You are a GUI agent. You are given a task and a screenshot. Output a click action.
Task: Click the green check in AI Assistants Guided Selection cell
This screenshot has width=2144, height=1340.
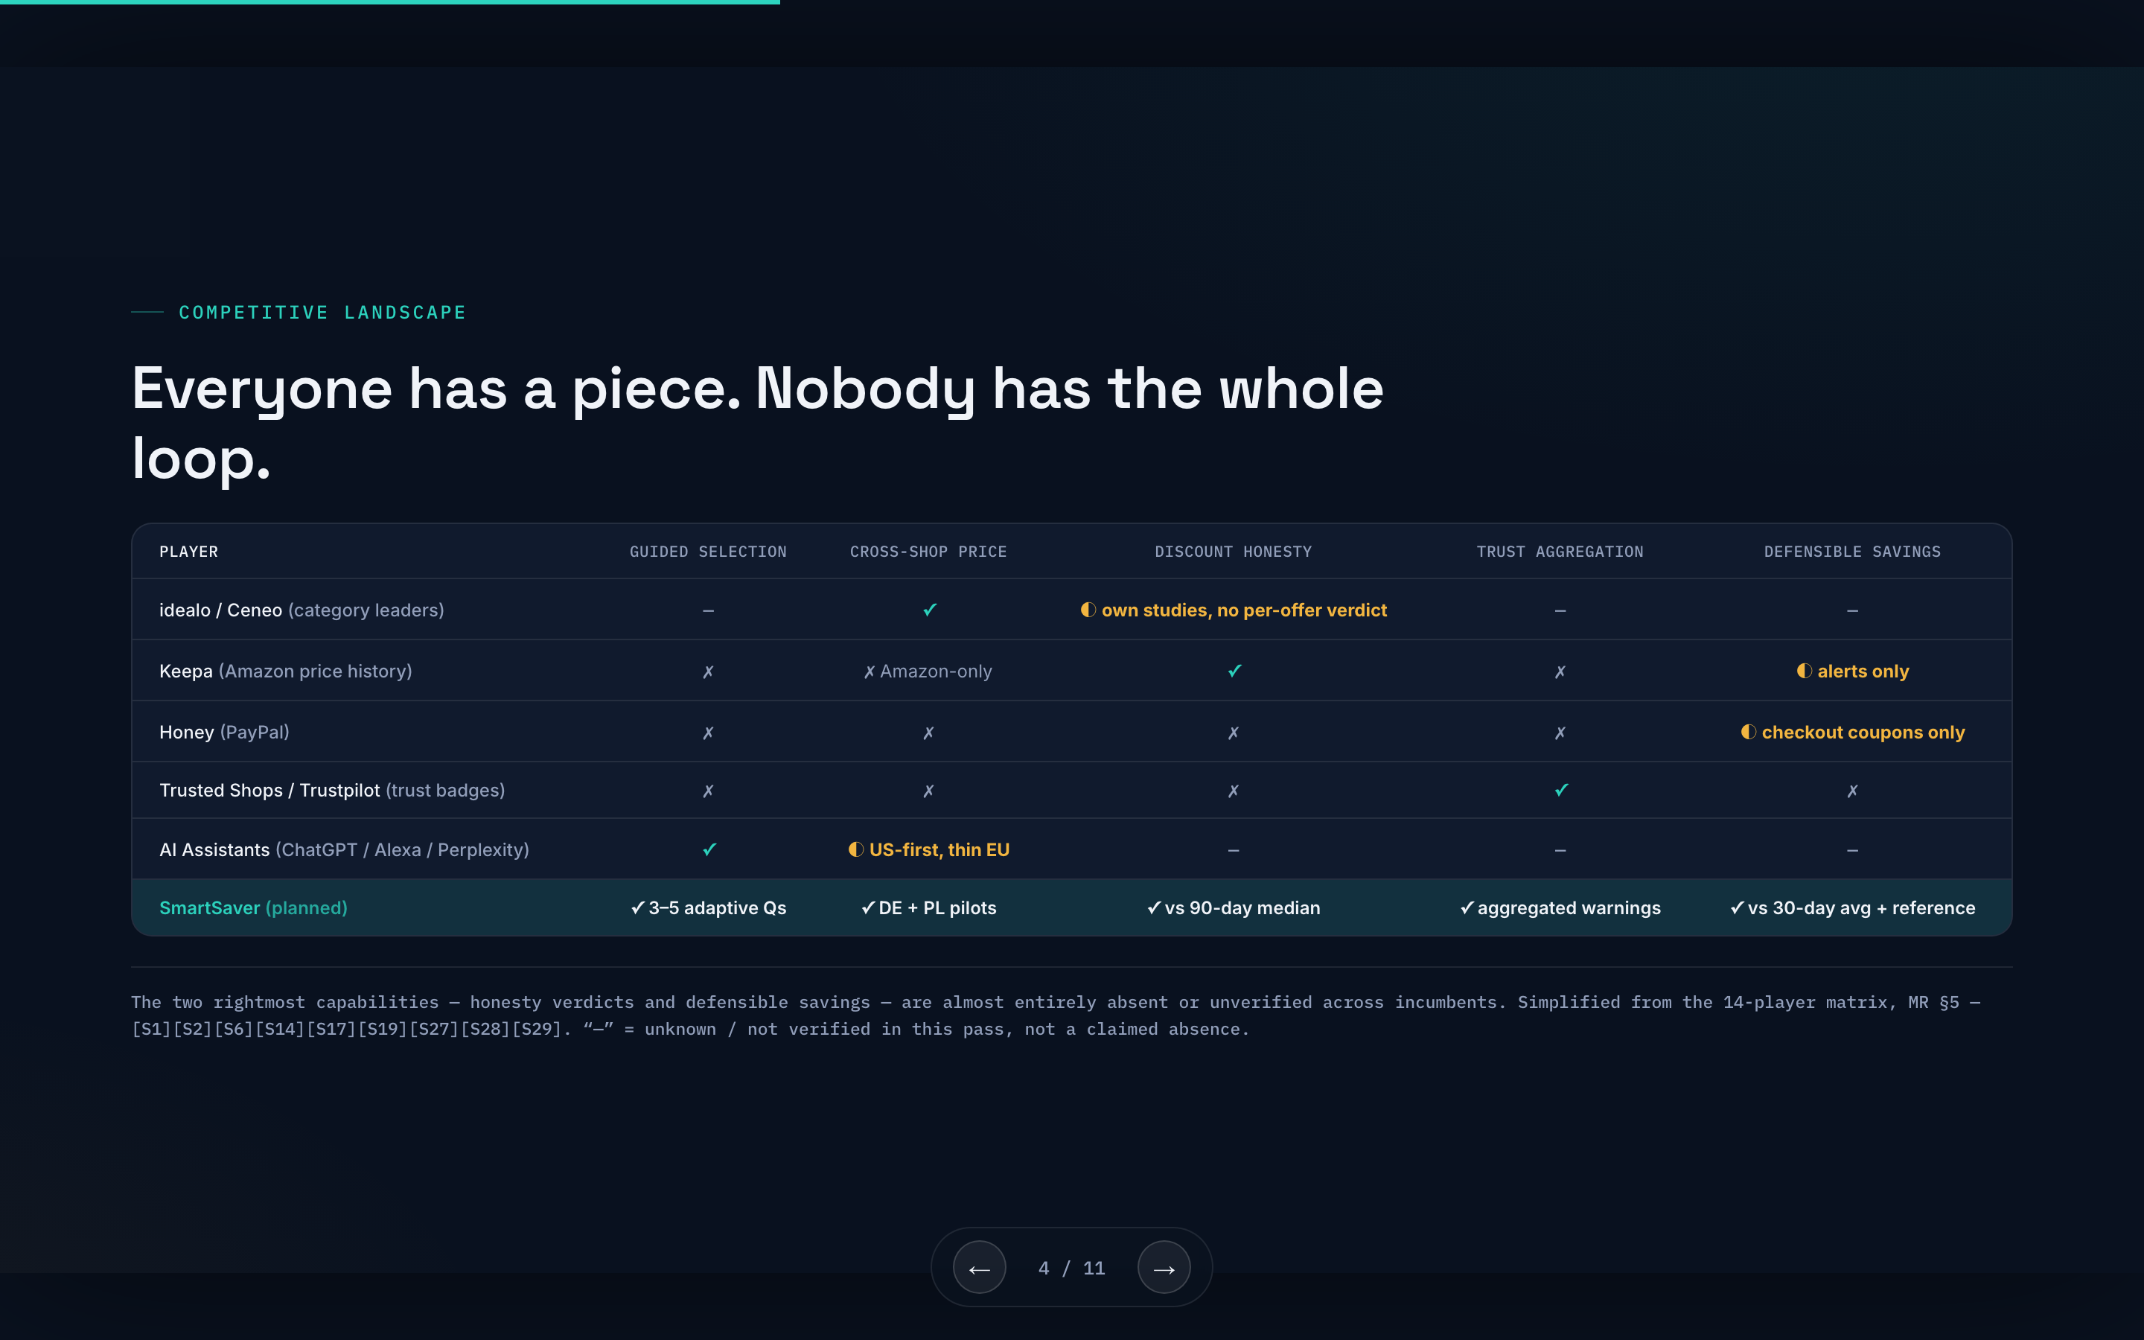[x=709, y=849]
